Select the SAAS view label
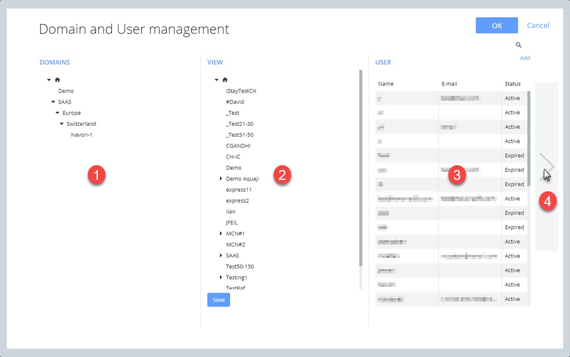The width and height of the screenshot is (570, 357). click(233, 255)
